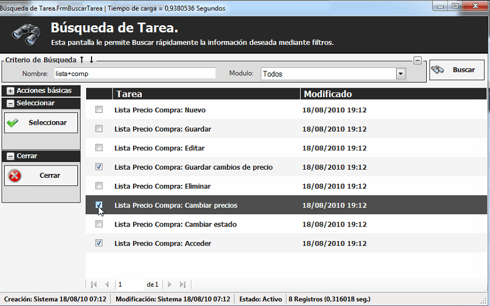Collapse the search criteria panel
The width and height of the screenshot is (490, 306).
click(x=417, y=60)
